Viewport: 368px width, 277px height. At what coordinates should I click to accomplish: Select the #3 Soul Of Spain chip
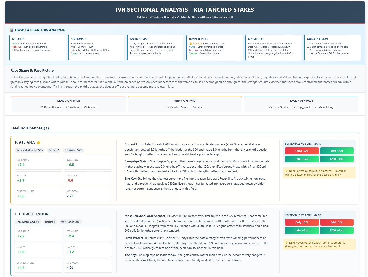178,107
